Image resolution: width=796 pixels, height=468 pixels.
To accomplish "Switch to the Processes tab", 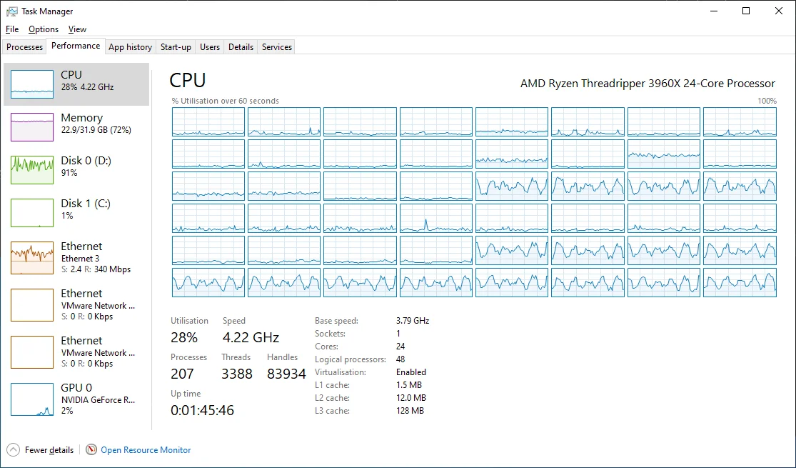I will pyautogui.click(x=24, y=46).
